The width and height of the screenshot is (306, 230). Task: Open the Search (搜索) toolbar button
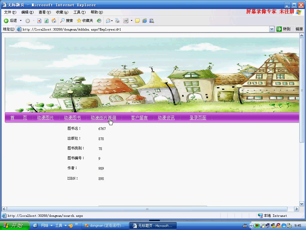tap(67, 21)
